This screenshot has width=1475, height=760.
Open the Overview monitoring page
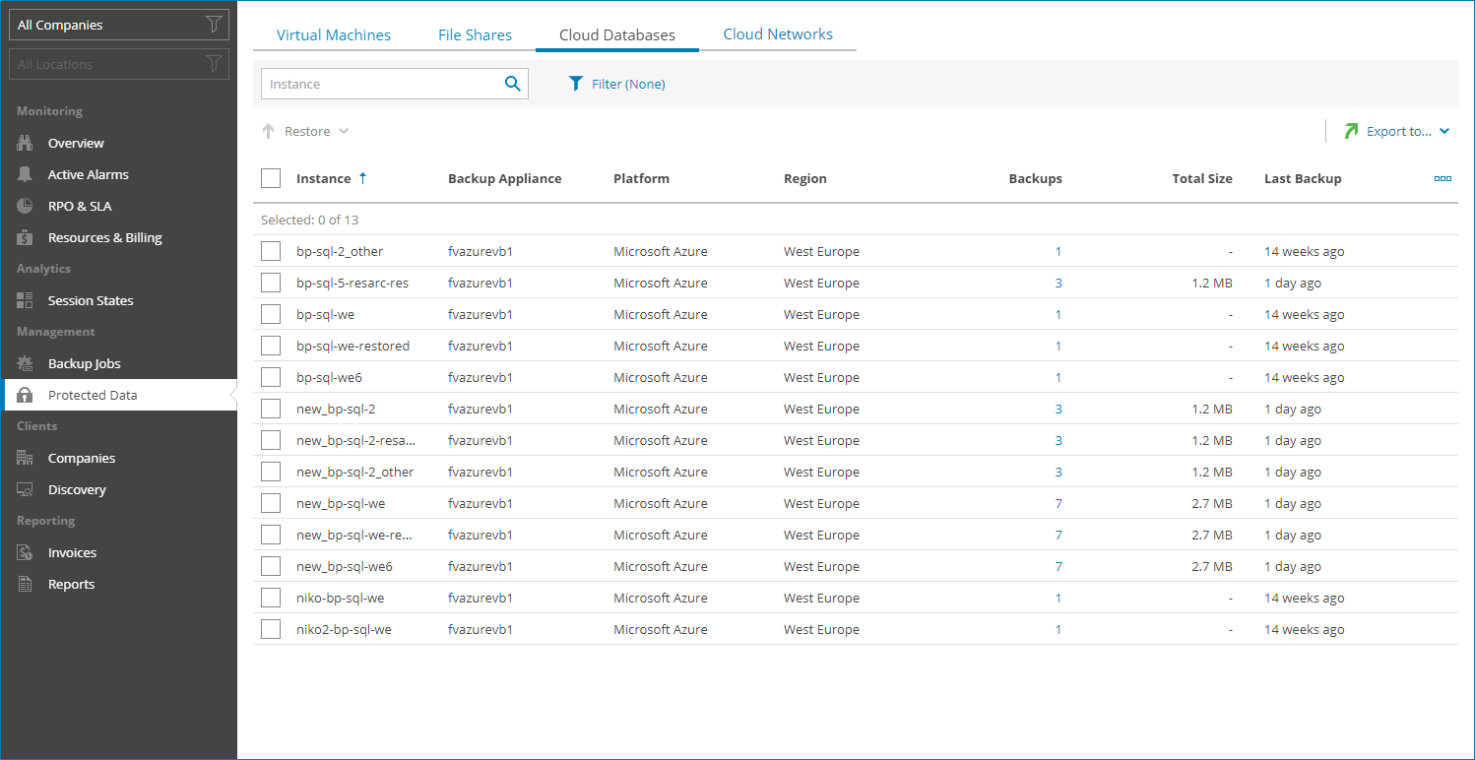[75, 143]
